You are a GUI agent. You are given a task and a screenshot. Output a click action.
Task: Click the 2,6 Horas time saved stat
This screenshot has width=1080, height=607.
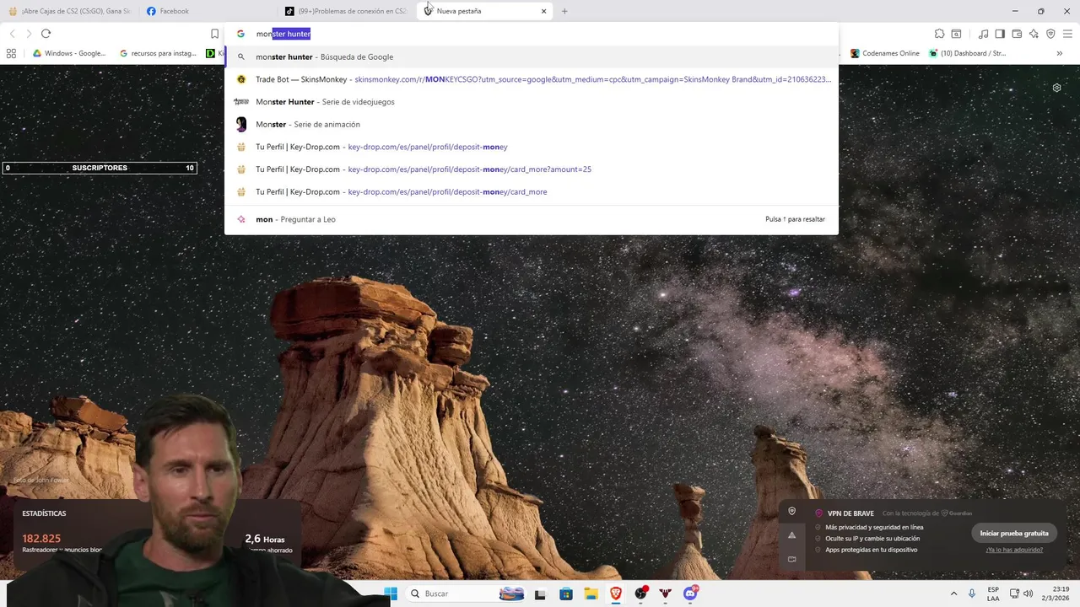[x=264, y=539]
